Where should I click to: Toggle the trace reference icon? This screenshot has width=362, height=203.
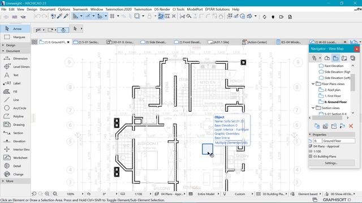(137, 16)
